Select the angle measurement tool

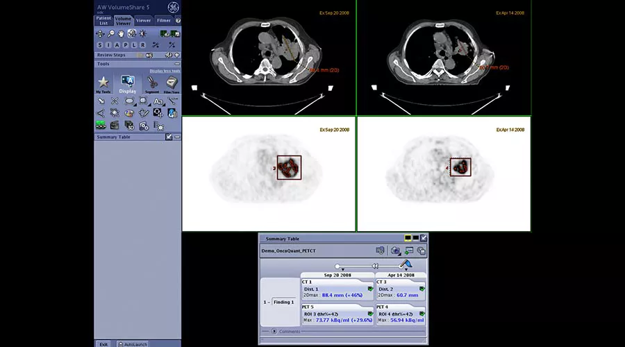[101, 114]
